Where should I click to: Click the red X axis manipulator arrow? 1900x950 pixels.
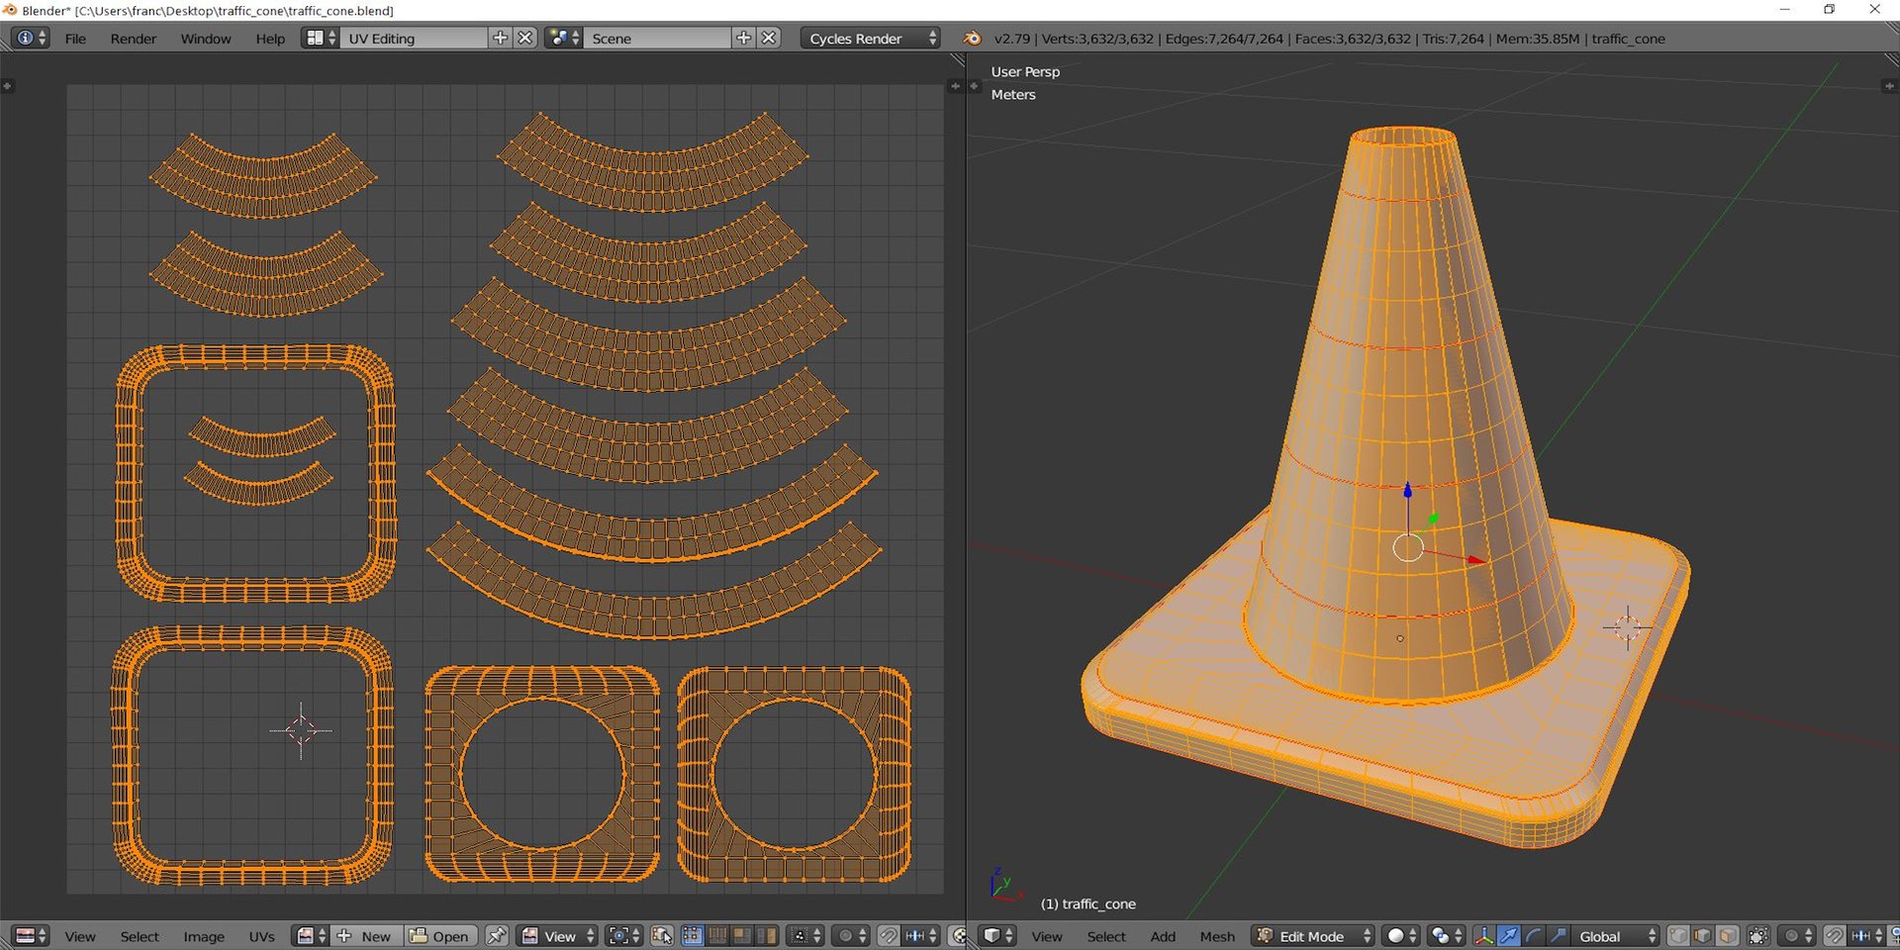point(1474,560)
